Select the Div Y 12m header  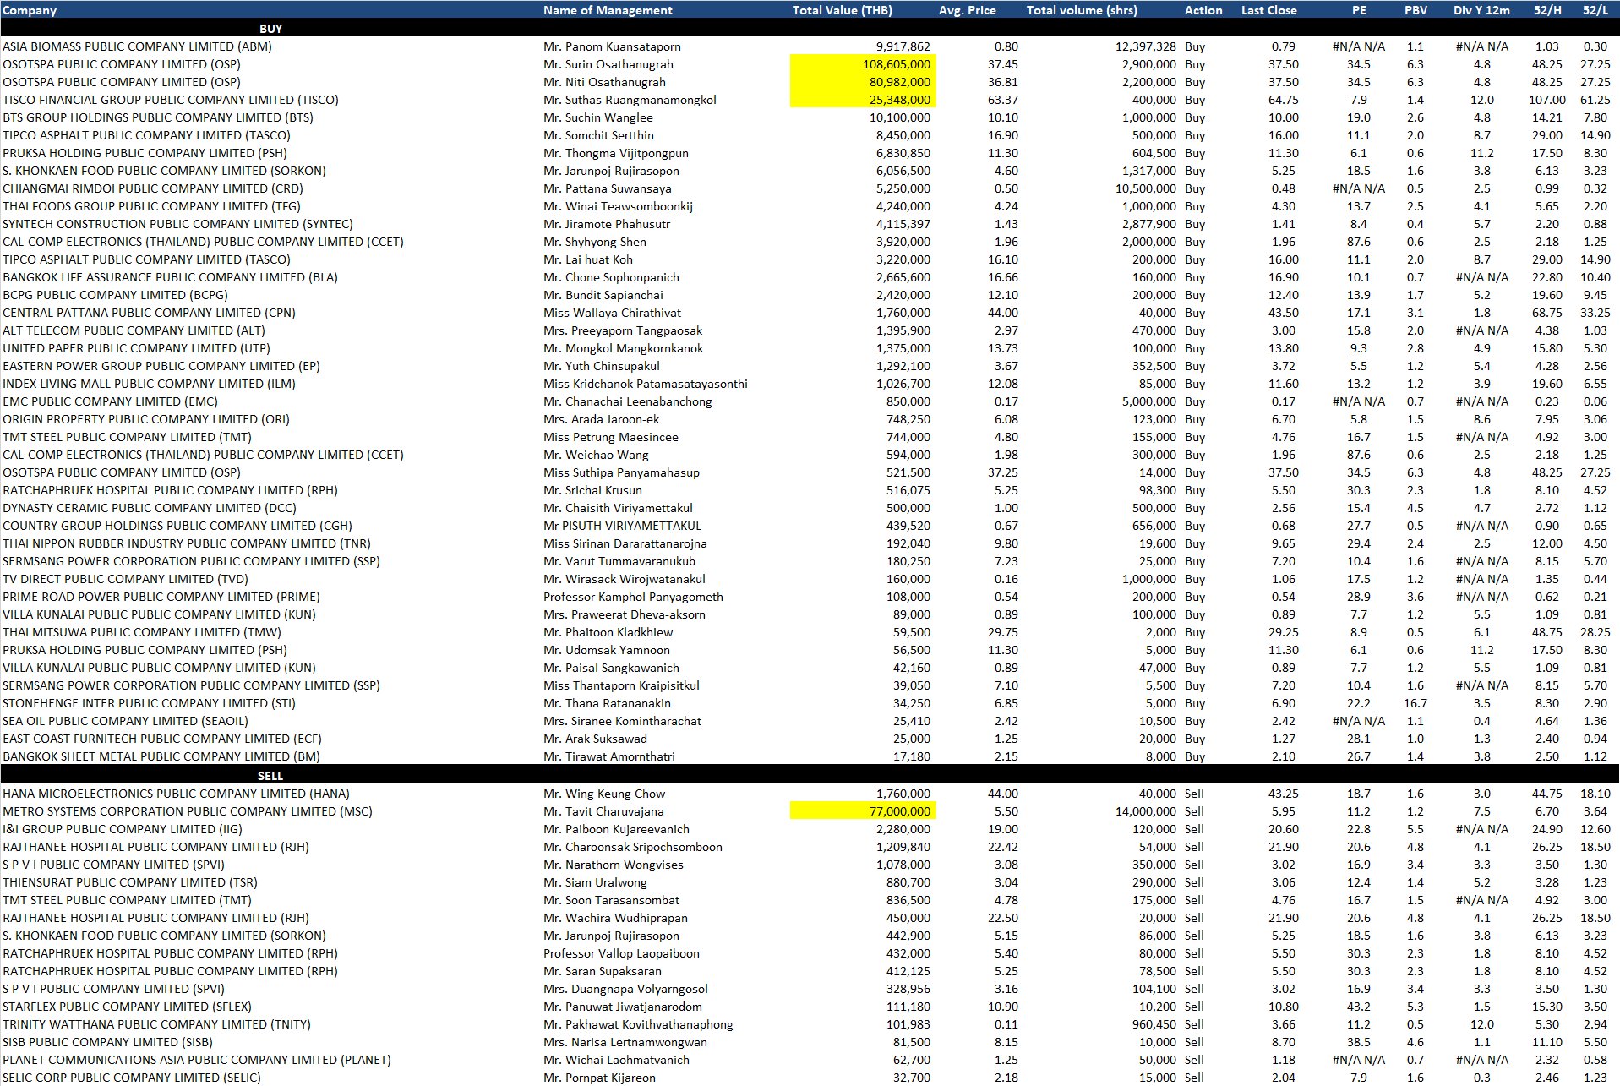click(1481, 10)
